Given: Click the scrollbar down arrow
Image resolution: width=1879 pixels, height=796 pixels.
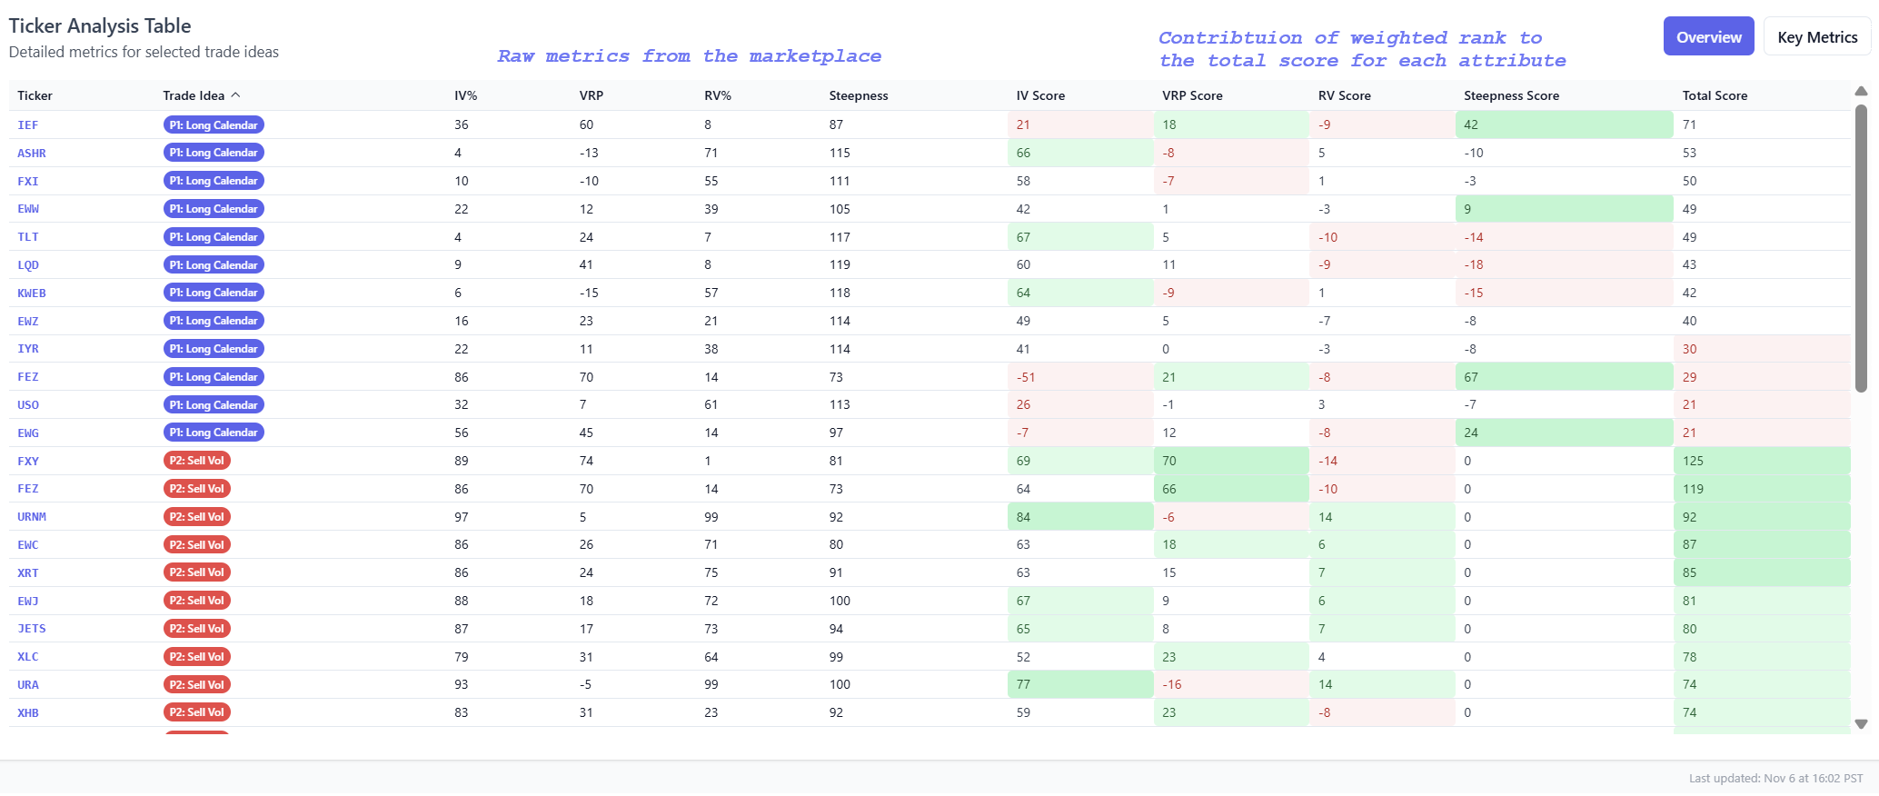Looking at the screenshot, I should tap(1861, 724).
